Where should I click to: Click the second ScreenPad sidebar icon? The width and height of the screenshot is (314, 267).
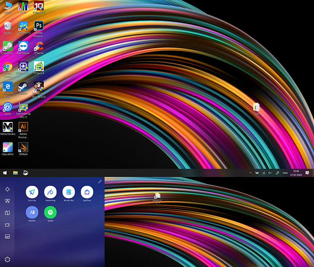(7, 201)
